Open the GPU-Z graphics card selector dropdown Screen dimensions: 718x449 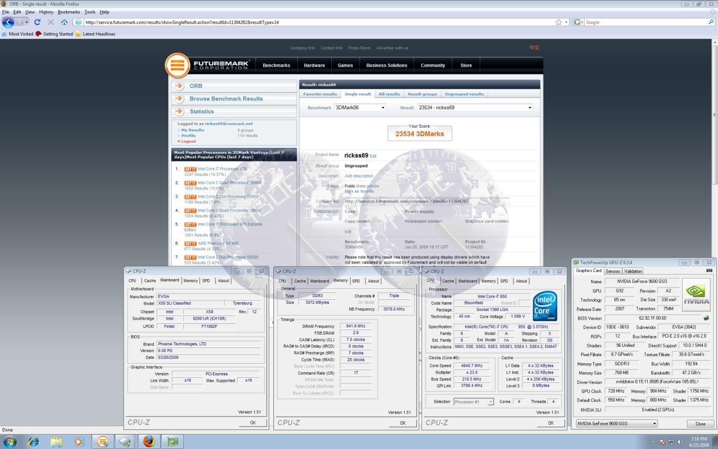(616, 423)
